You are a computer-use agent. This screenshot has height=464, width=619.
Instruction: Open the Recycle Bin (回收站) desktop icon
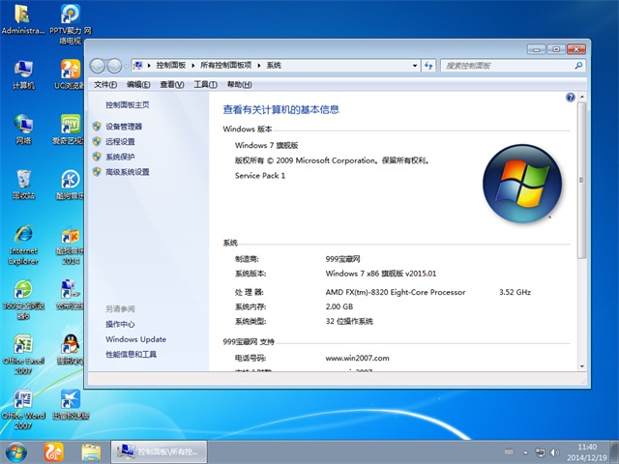(23, 182)
